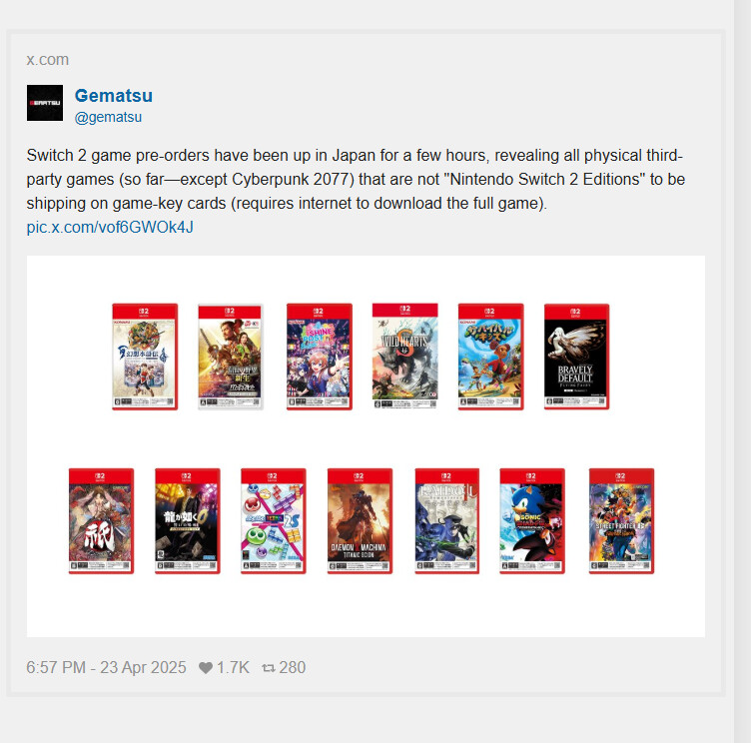Select the Street Fighter 6 cover
This screenshot has width=751, height=743.
pyautogui.click(x=621, y=521)
